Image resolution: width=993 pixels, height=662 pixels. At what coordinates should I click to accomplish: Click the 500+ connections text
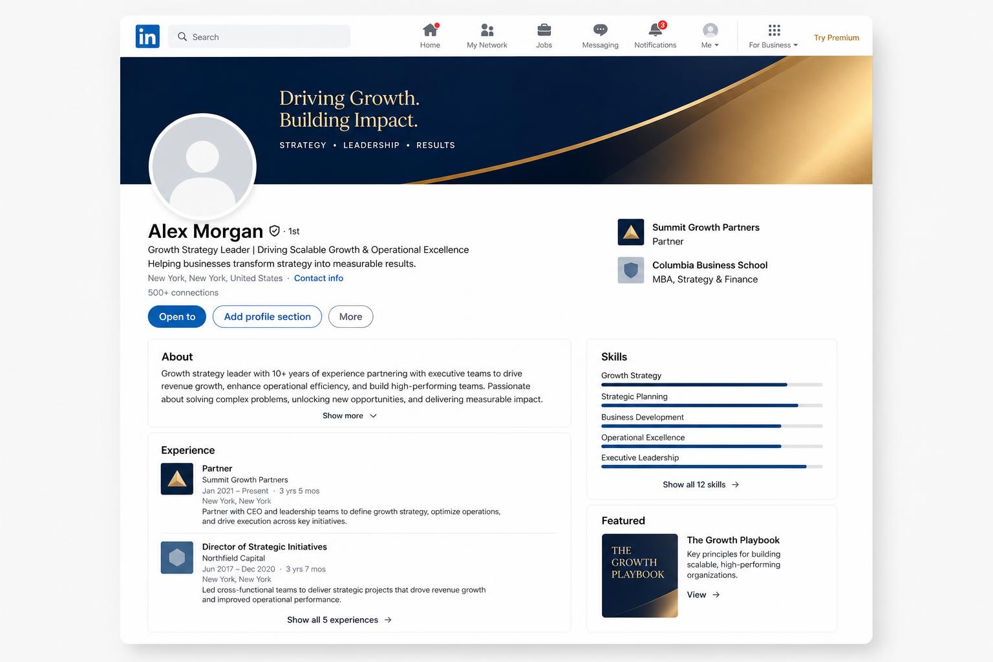click(183, 293)
